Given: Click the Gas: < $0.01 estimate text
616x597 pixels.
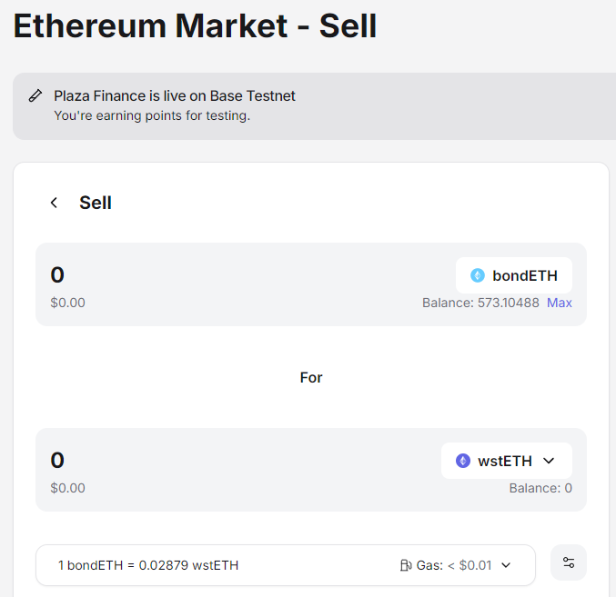Looking at the screenshot, I should point(454,565).
